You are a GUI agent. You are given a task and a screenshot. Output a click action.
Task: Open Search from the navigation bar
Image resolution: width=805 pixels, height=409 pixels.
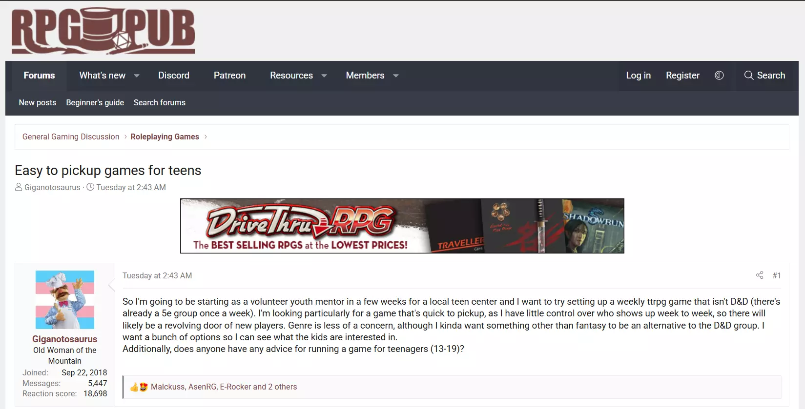tap(764, 76)
